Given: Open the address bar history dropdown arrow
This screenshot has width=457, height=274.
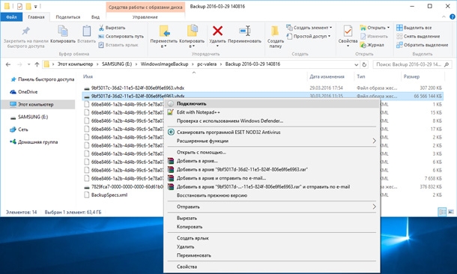Looking at the screenshot, I should [356, 64].
